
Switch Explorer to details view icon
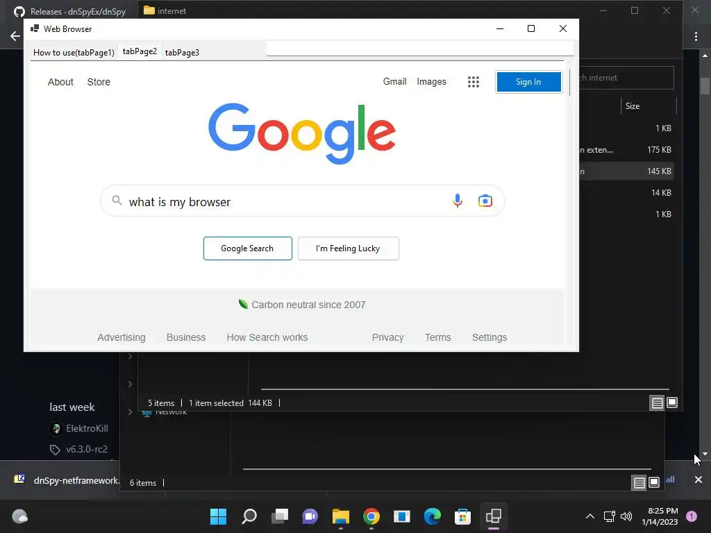pos(657,403)
